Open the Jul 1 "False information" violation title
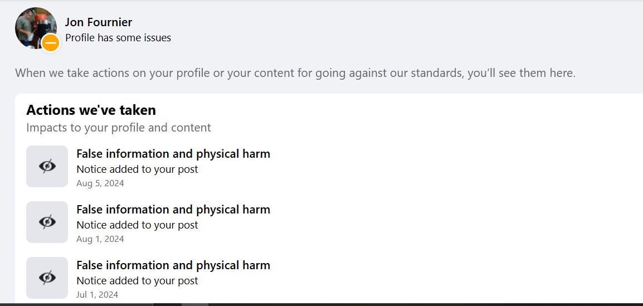Screen dimensions: 643x306 point(173,265)
